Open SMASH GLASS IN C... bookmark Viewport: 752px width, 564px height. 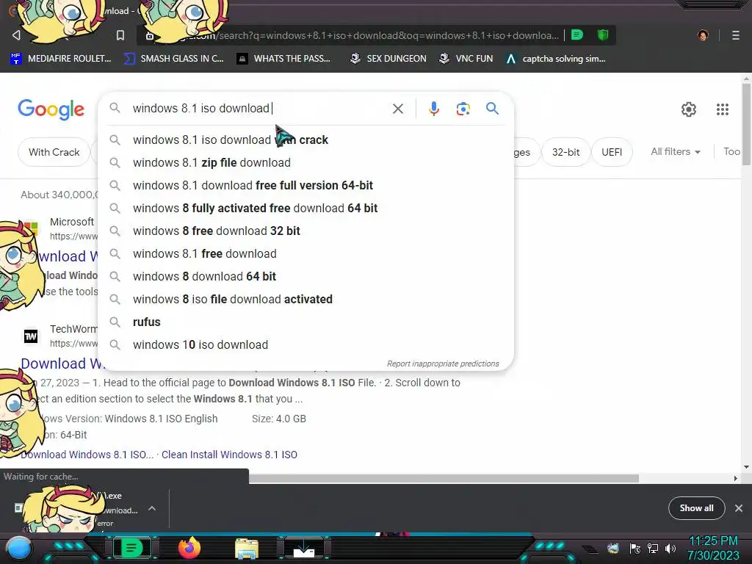click(173, 59)
